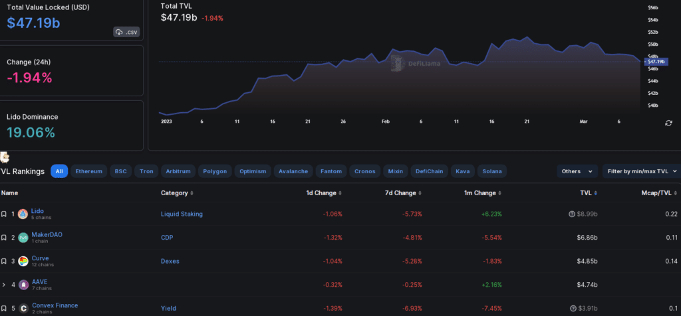The width and height of the screenshot is (681, 316).
Task: Click the info icon beside Lido TVL
Action: (572, 214)
